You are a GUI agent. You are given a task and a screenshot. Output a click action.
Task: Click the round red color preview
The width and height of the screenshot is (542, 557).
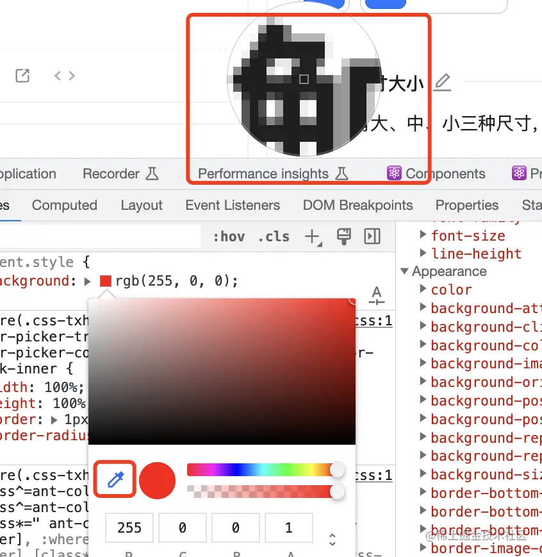tap(157, 480)
